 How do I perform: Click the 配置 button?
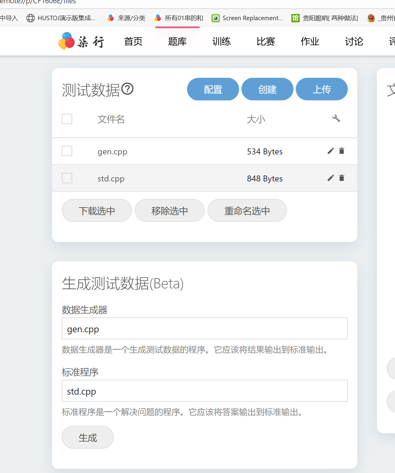coord(213,89)
